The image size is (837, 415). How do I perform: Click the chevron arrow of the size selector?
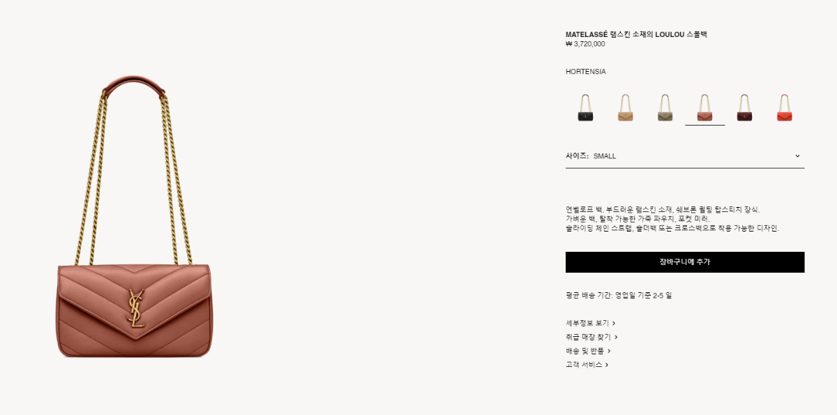tap(797, 156)
